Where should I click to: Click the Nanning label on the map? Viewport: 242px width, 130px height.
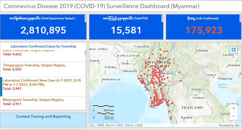tap(234, 65)
